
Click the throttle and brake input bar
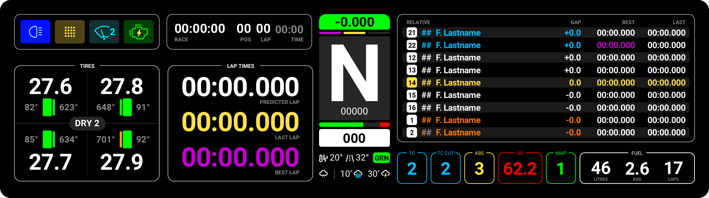tap(354, 124)
